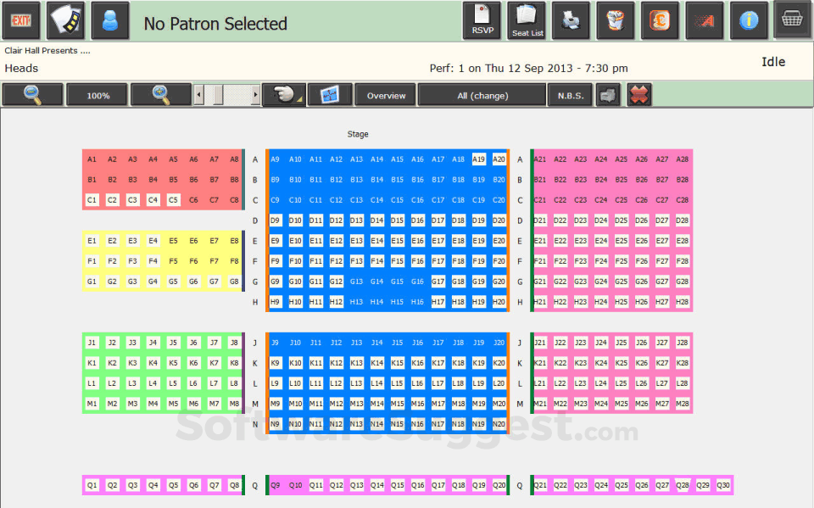
Task: Open the Seat List
Action: (x=527, y=20)
